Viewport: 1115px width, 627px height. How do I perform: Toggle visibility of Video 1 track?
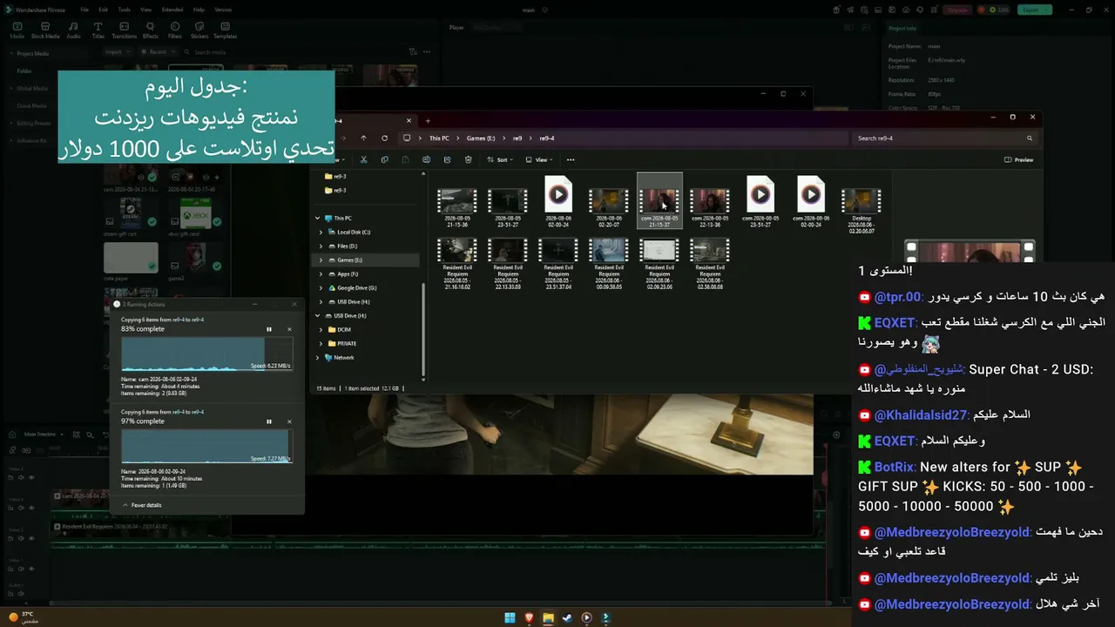[x=31, y=569]
